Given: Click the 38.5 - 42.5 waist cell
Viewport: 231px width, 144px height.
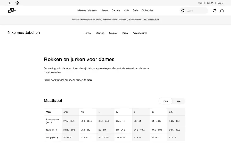Looking at the screenshot, I should click(x=176, y=130).
